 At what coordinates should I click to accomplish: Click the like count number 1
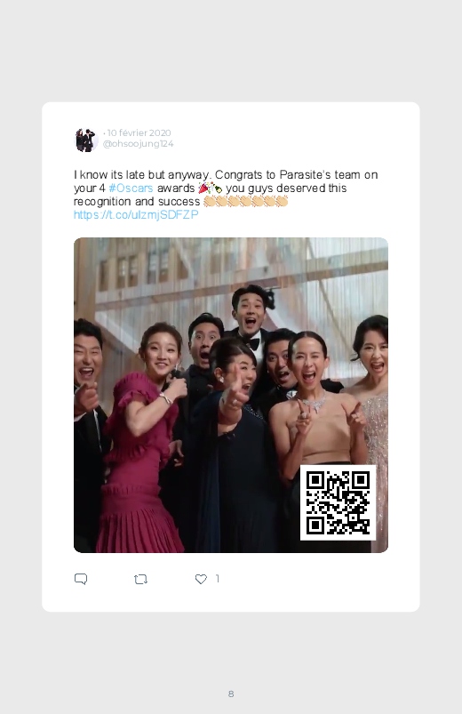pos(218,579)
